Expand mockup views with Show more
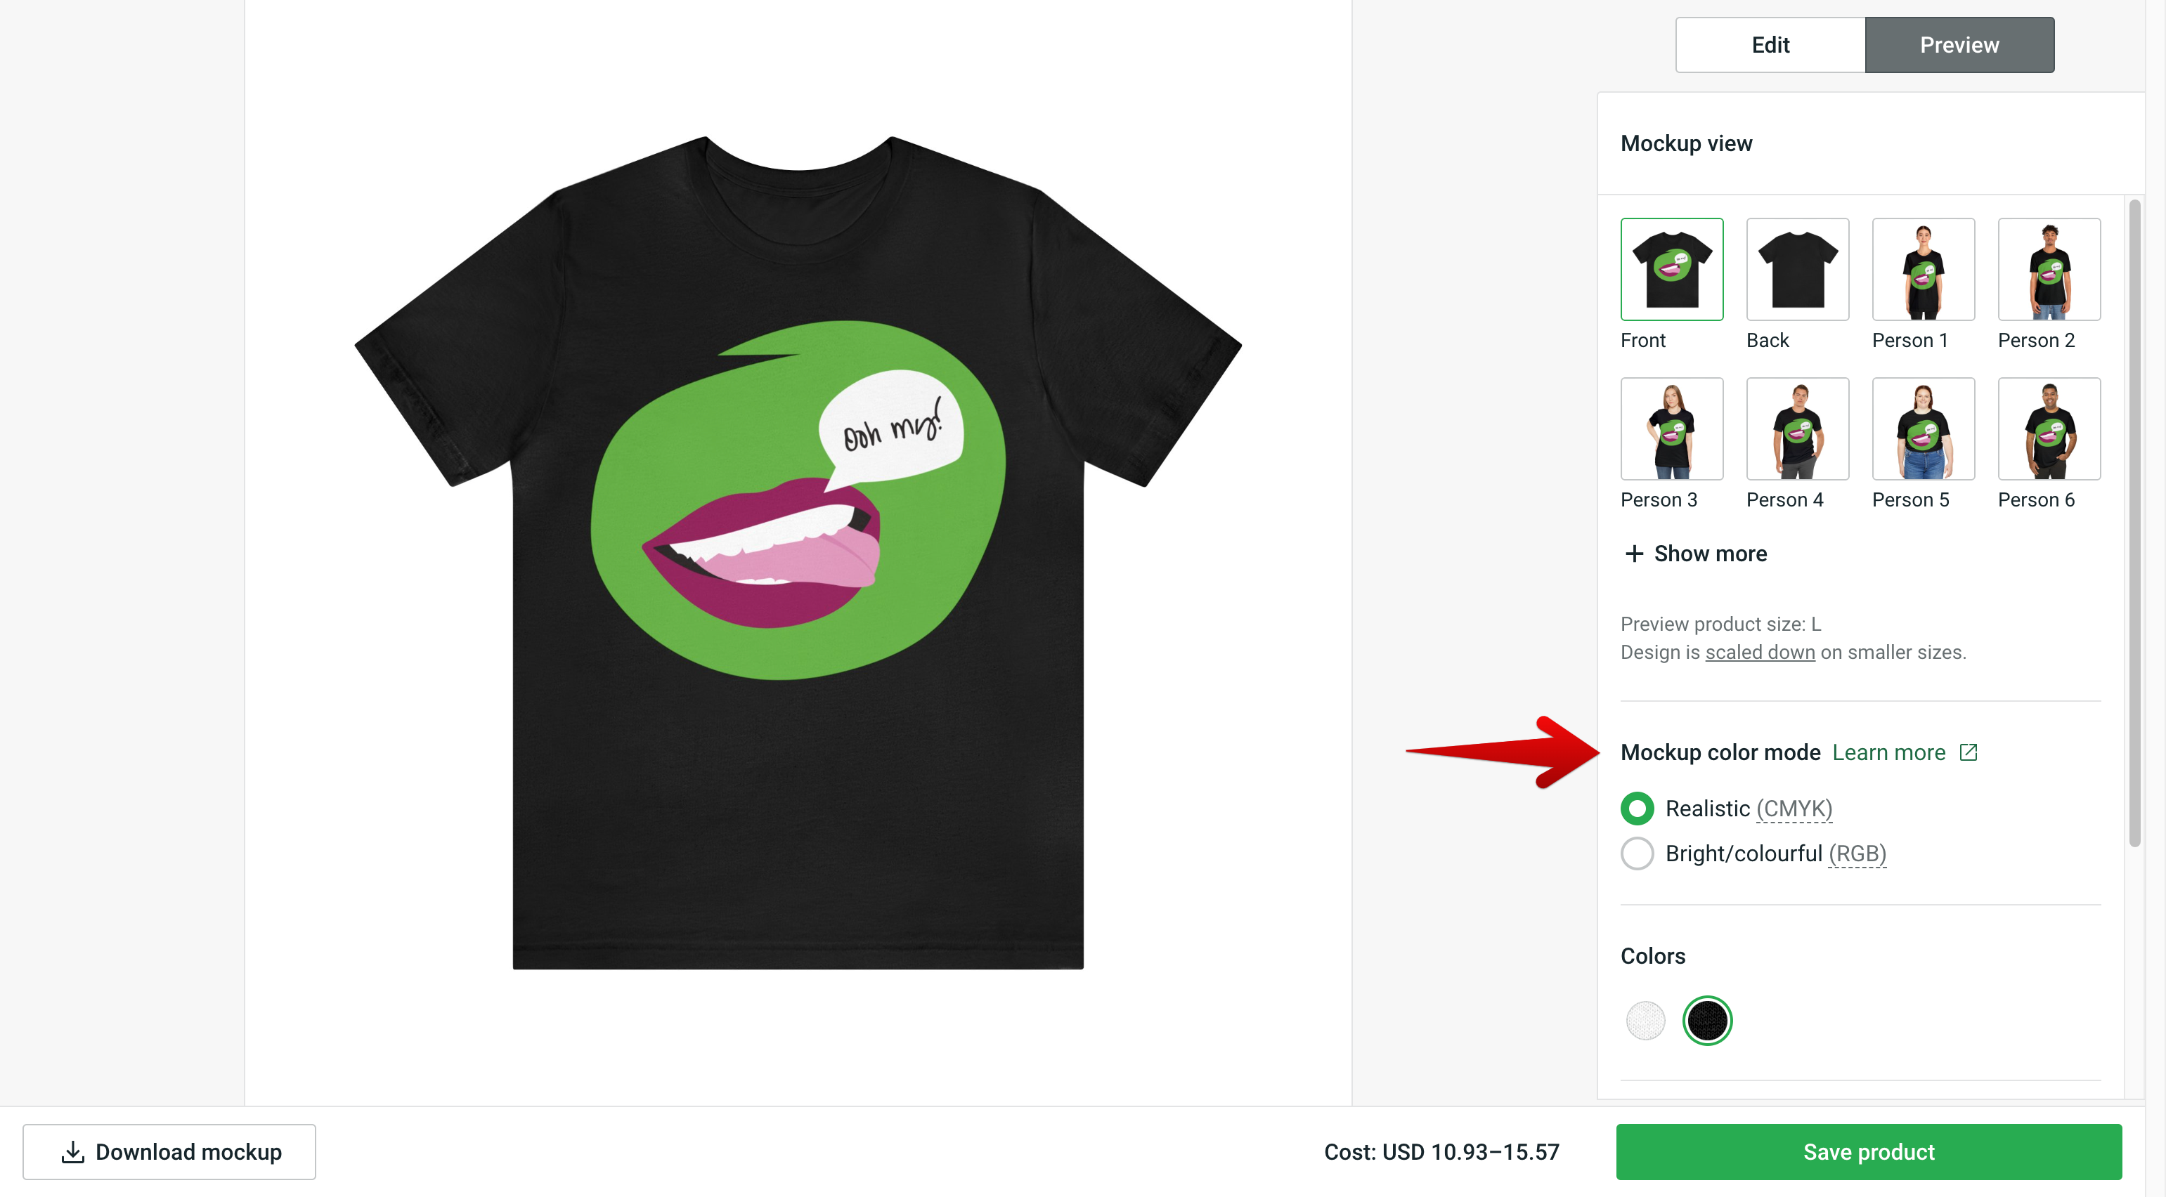The width and height of the screenshot is (2166, 1197). (x=1709, y=554)
